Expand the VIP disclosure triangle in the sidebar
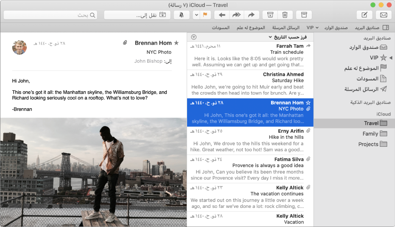Image resolution: width=395 pixels, height=227 pixels. click(x=391, y=58)
